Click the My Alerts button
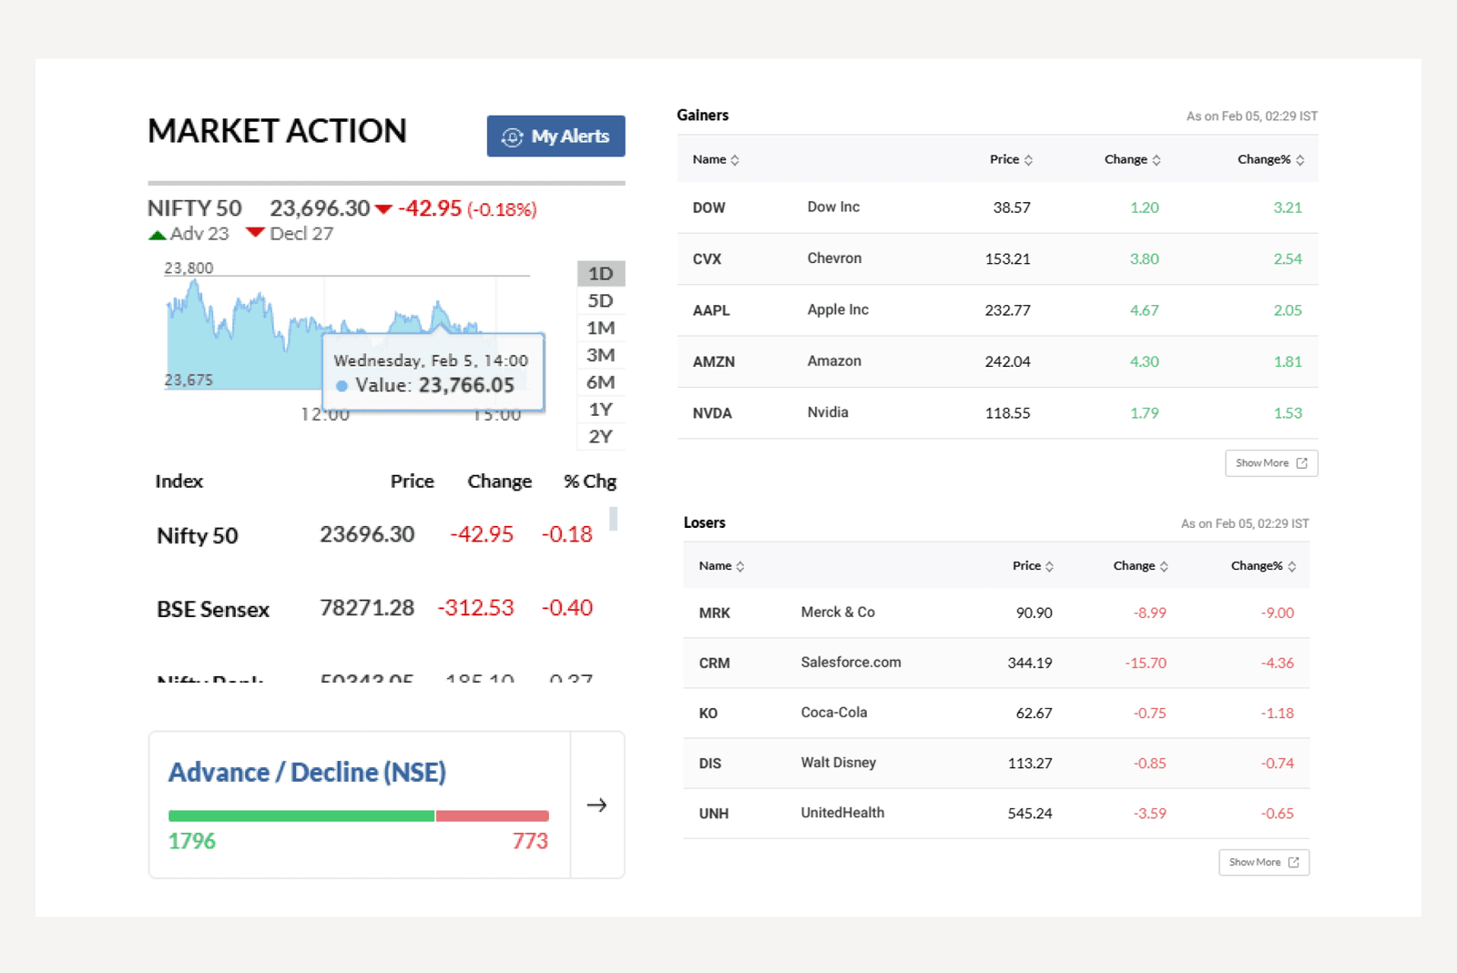Screen dimensions: 1457x973 coord(555,137)
